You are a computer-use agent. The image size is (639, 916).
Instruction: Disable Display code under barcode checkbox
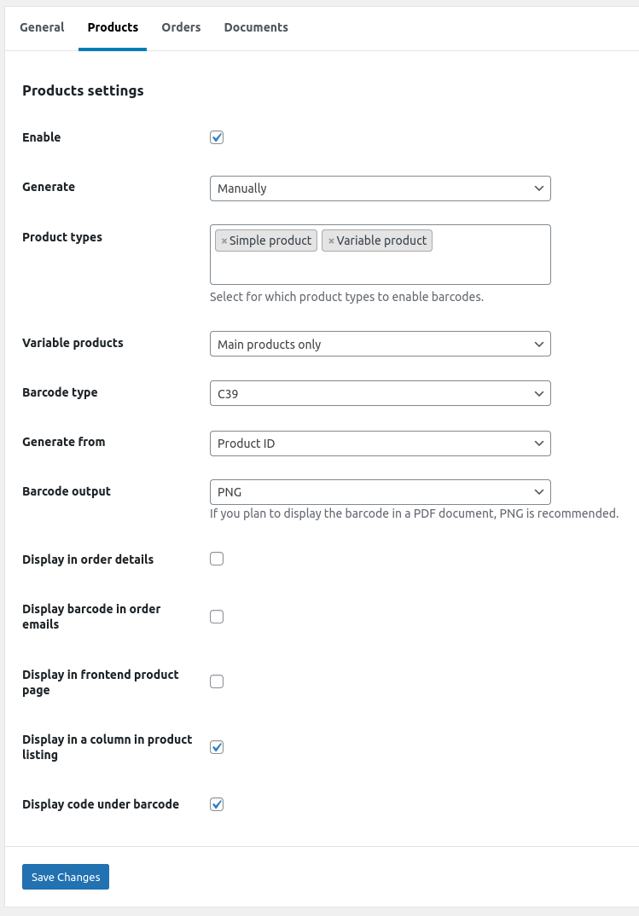coord(217,804)
